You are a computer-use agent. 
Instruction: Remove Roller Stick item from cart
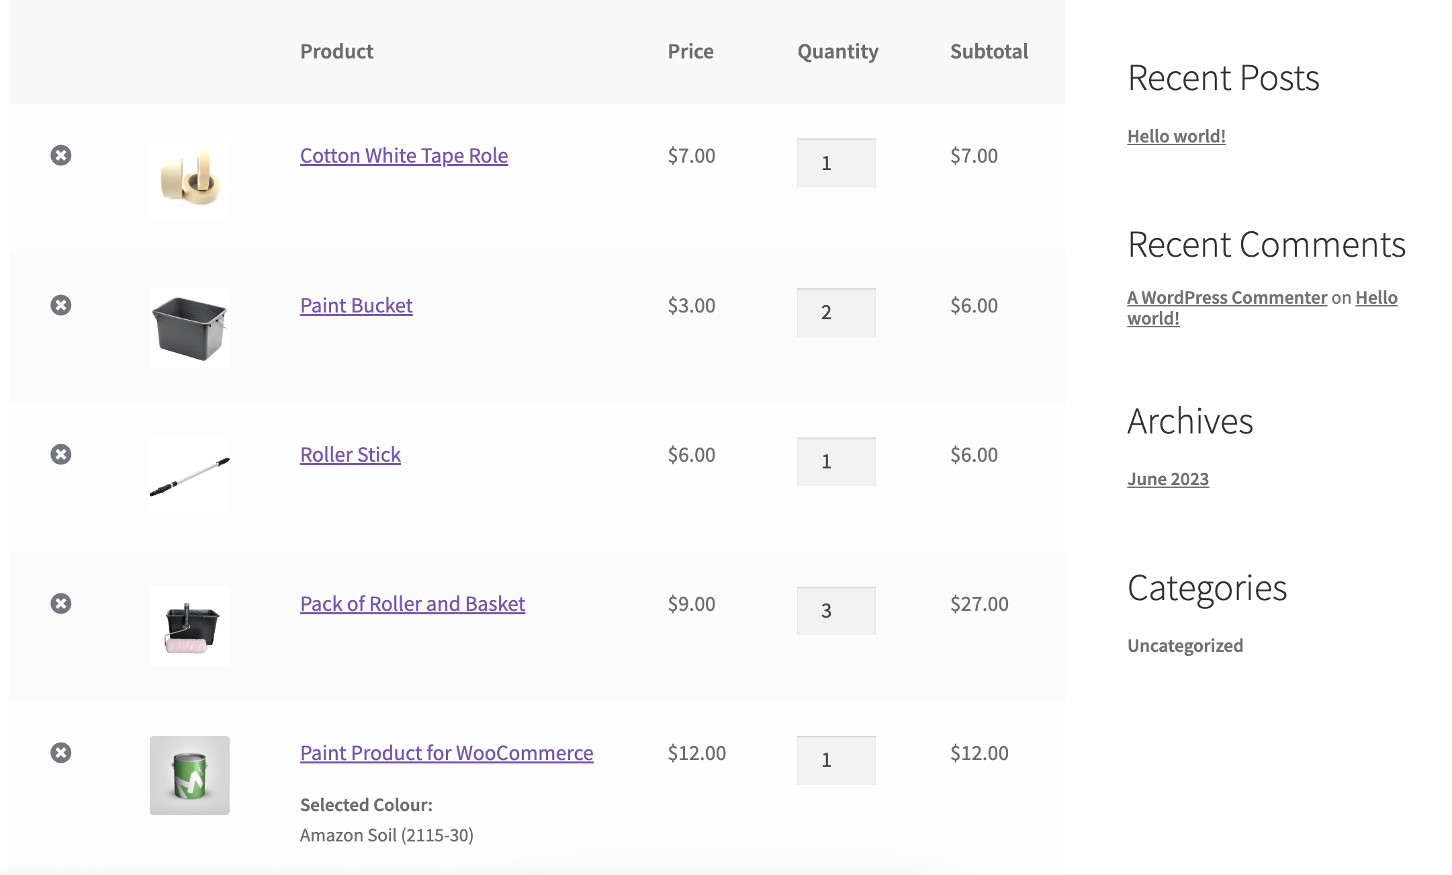61,454
